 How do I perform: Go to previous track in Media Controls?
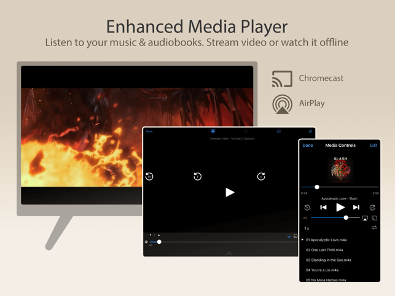coord(323,208)
